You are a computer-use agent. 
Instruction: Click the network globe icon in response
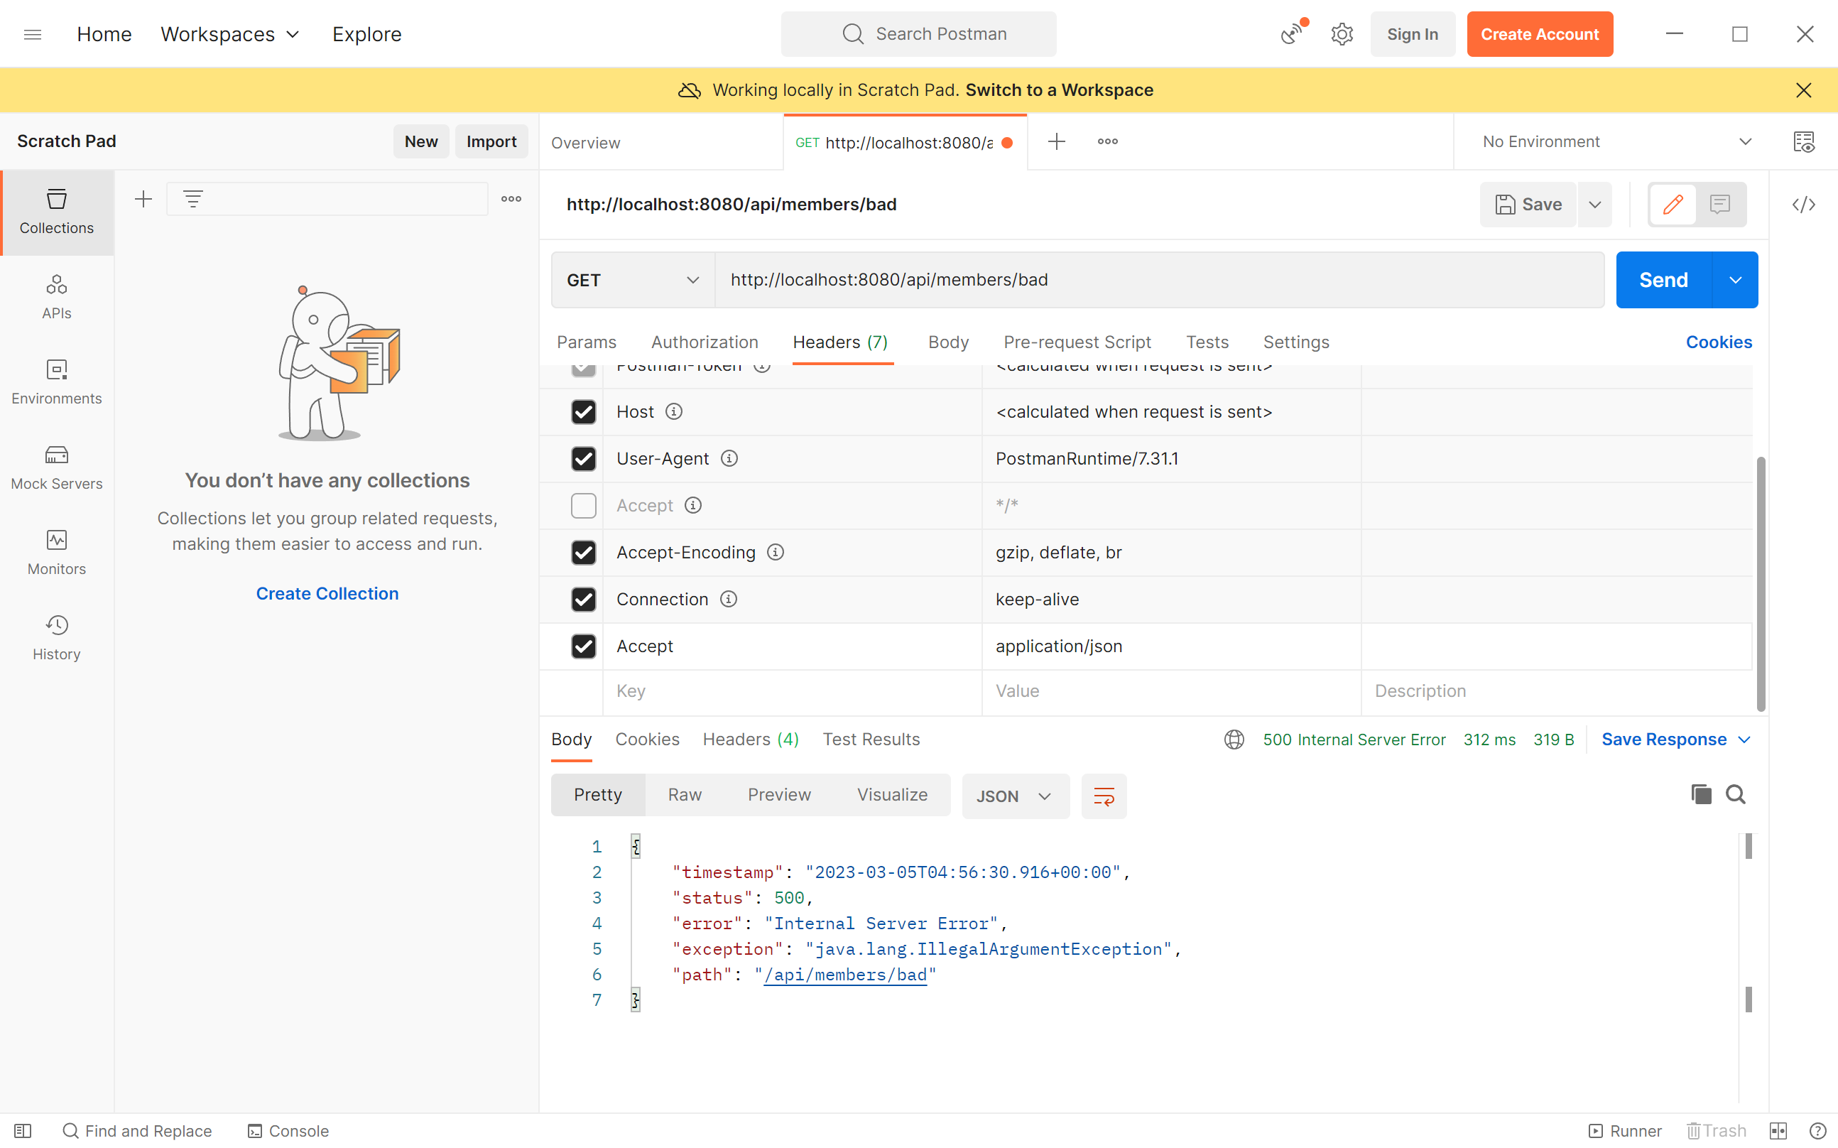pyautogui.click(x=1234, y=740)
